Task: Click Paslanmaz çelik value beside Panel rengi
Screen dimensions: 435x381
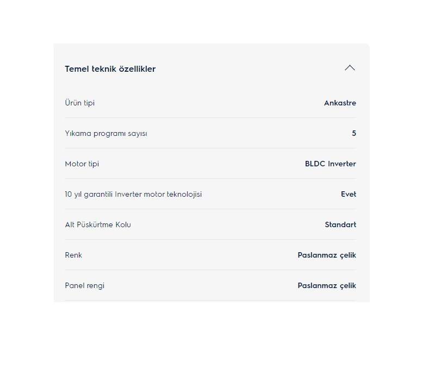Action: (x=327, y=285)
